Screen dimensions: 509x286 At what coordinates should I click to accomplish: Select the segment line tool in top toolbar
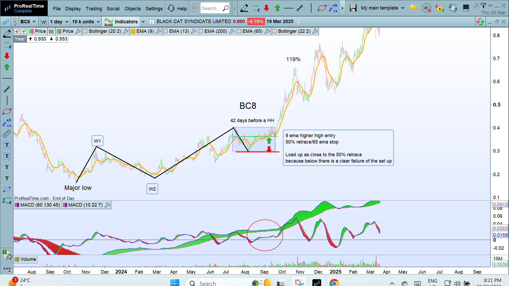point(300,8)
